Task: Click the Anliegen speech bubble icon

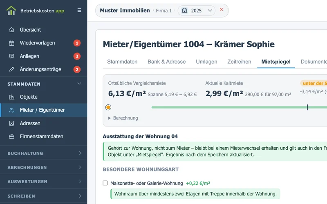Action: pyautogui.click(x=12, y=56)
